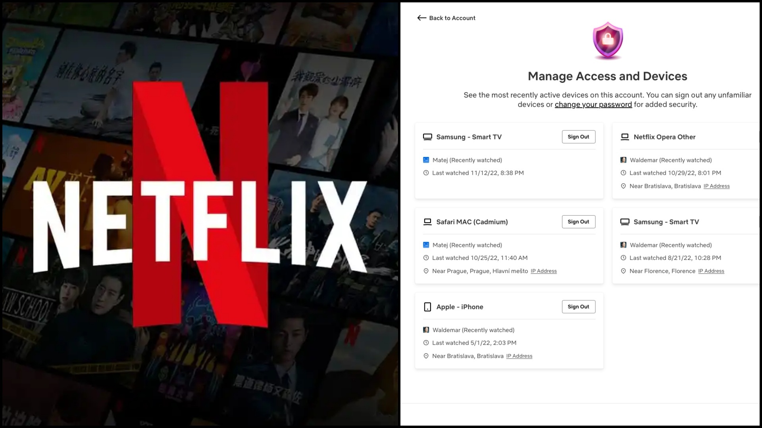Sign out of Samsung Smart TV device
The width and height of the screenshot is (762, 428).
[x=578, y=136]
